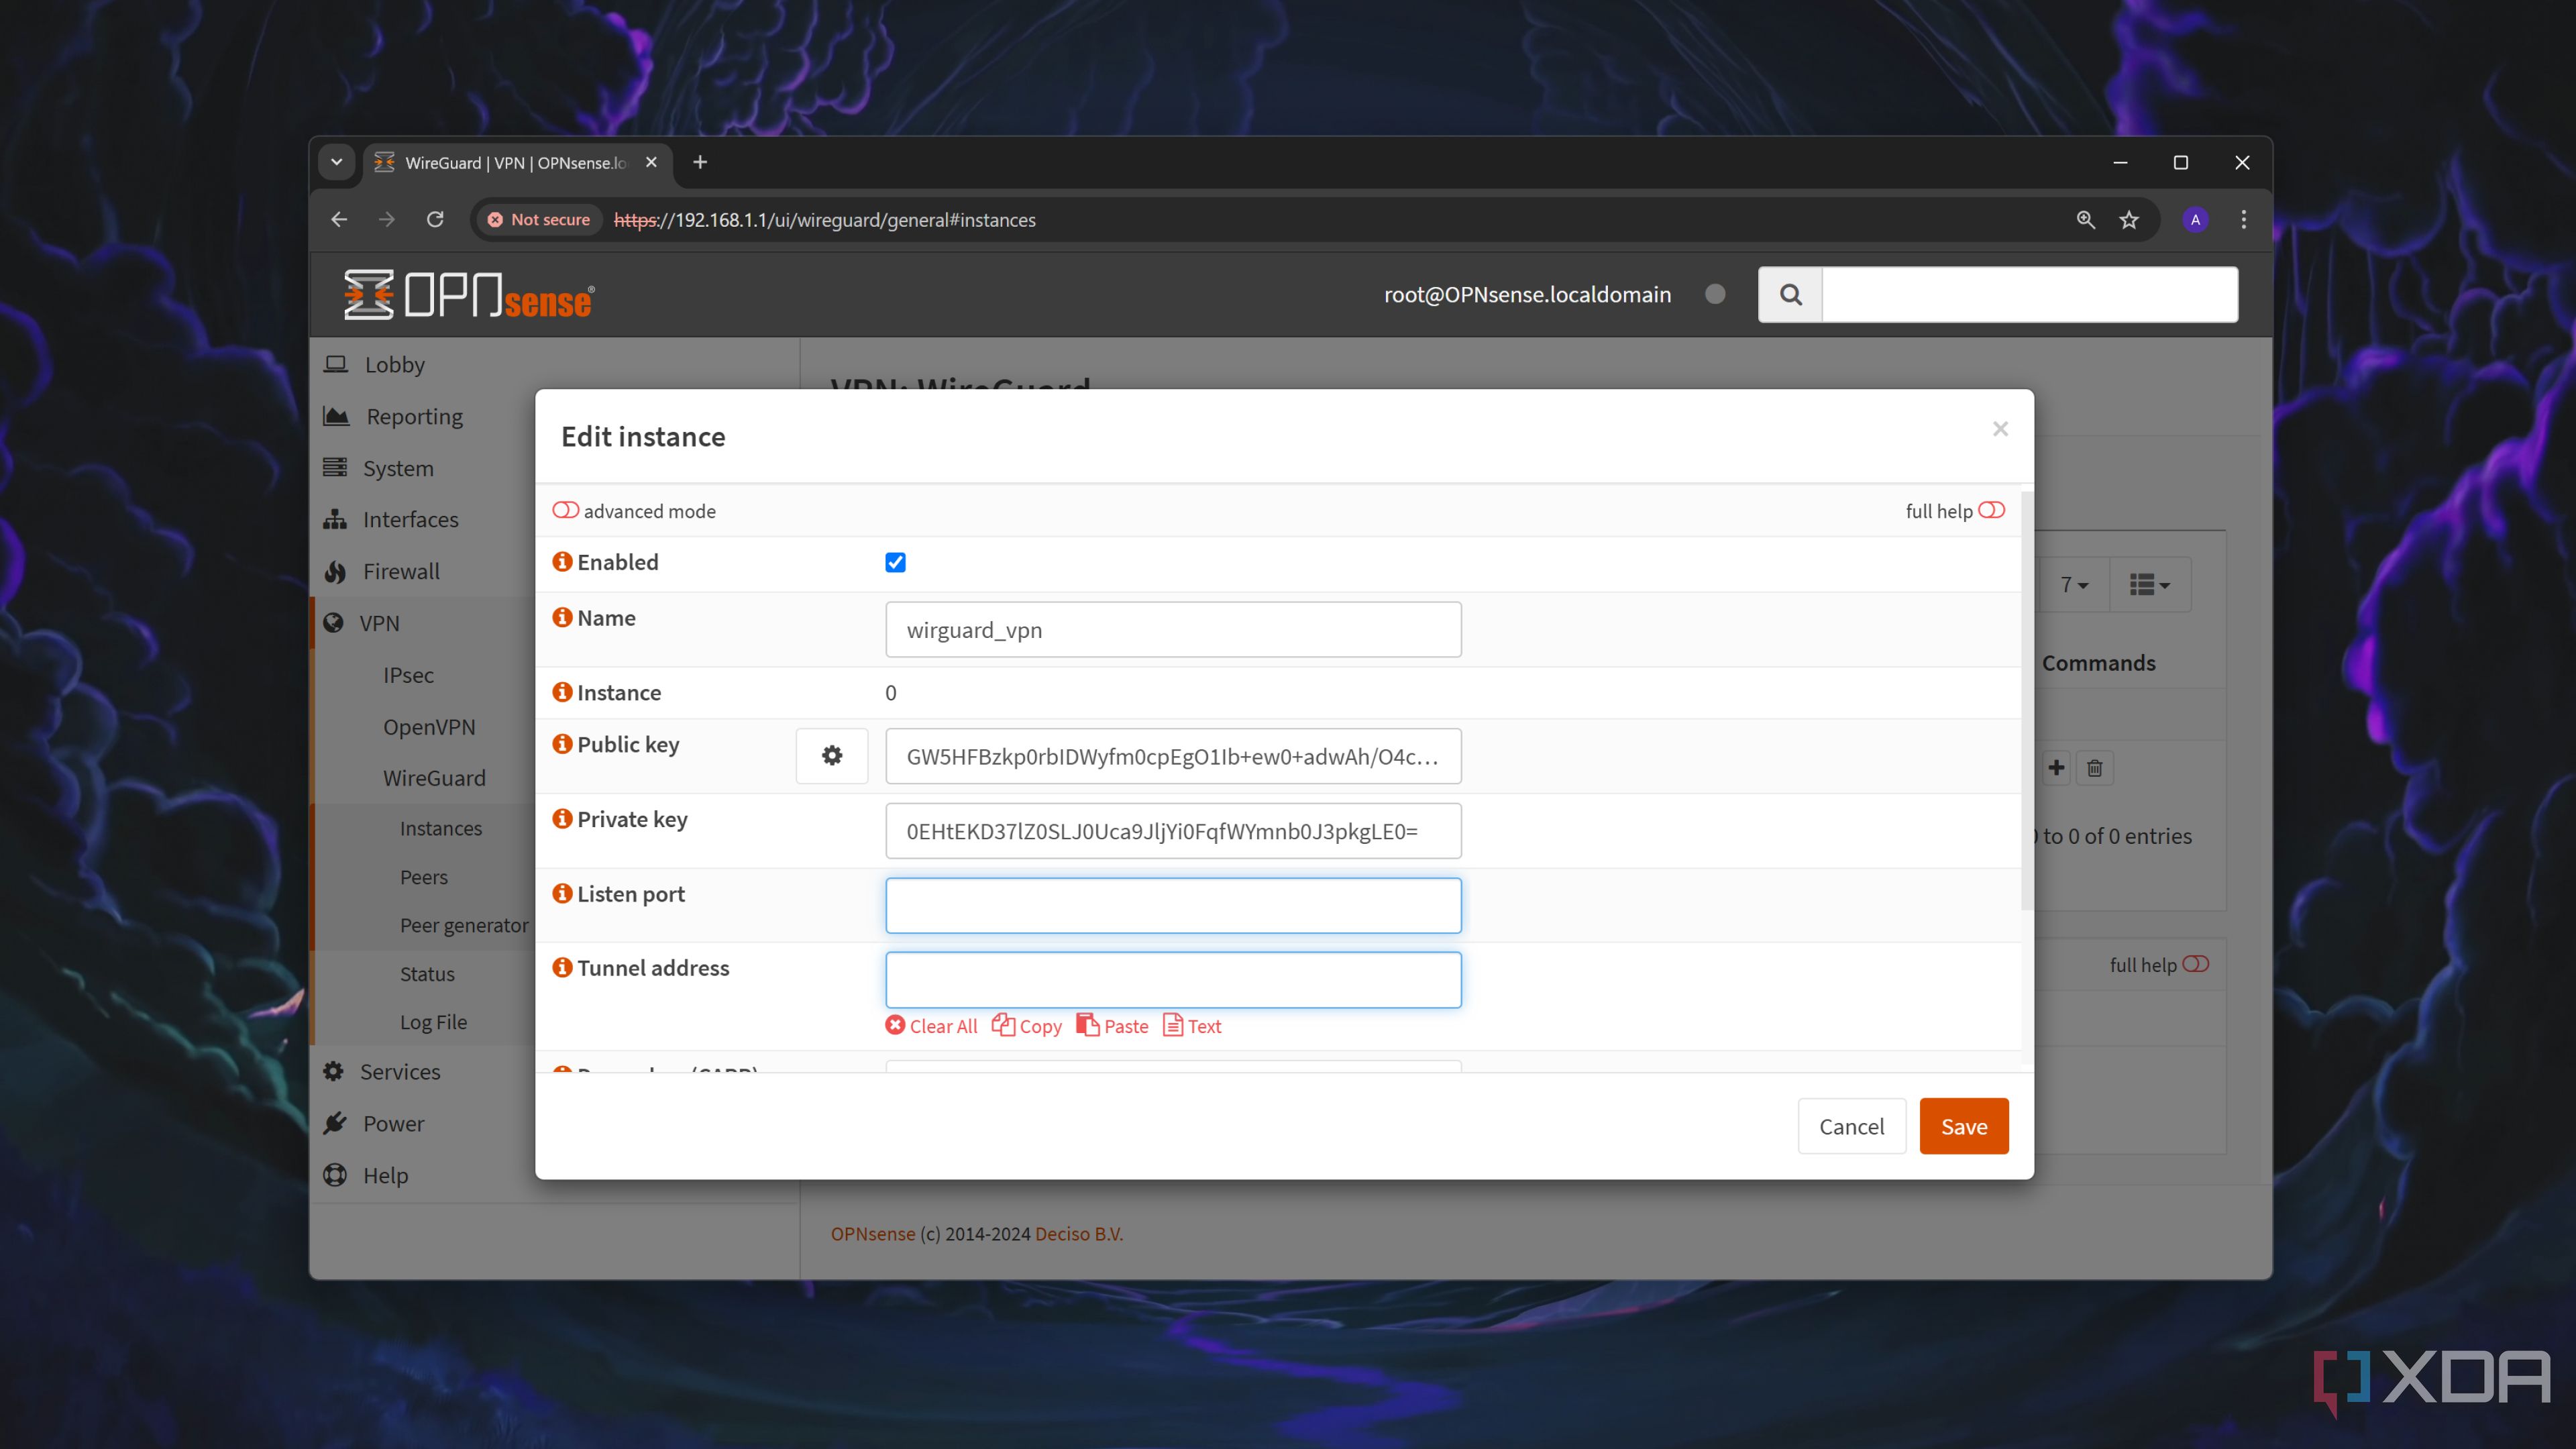The image size is (2576, 1449).
Task: Click the info icon beside Instance
Action: [563, 692]
